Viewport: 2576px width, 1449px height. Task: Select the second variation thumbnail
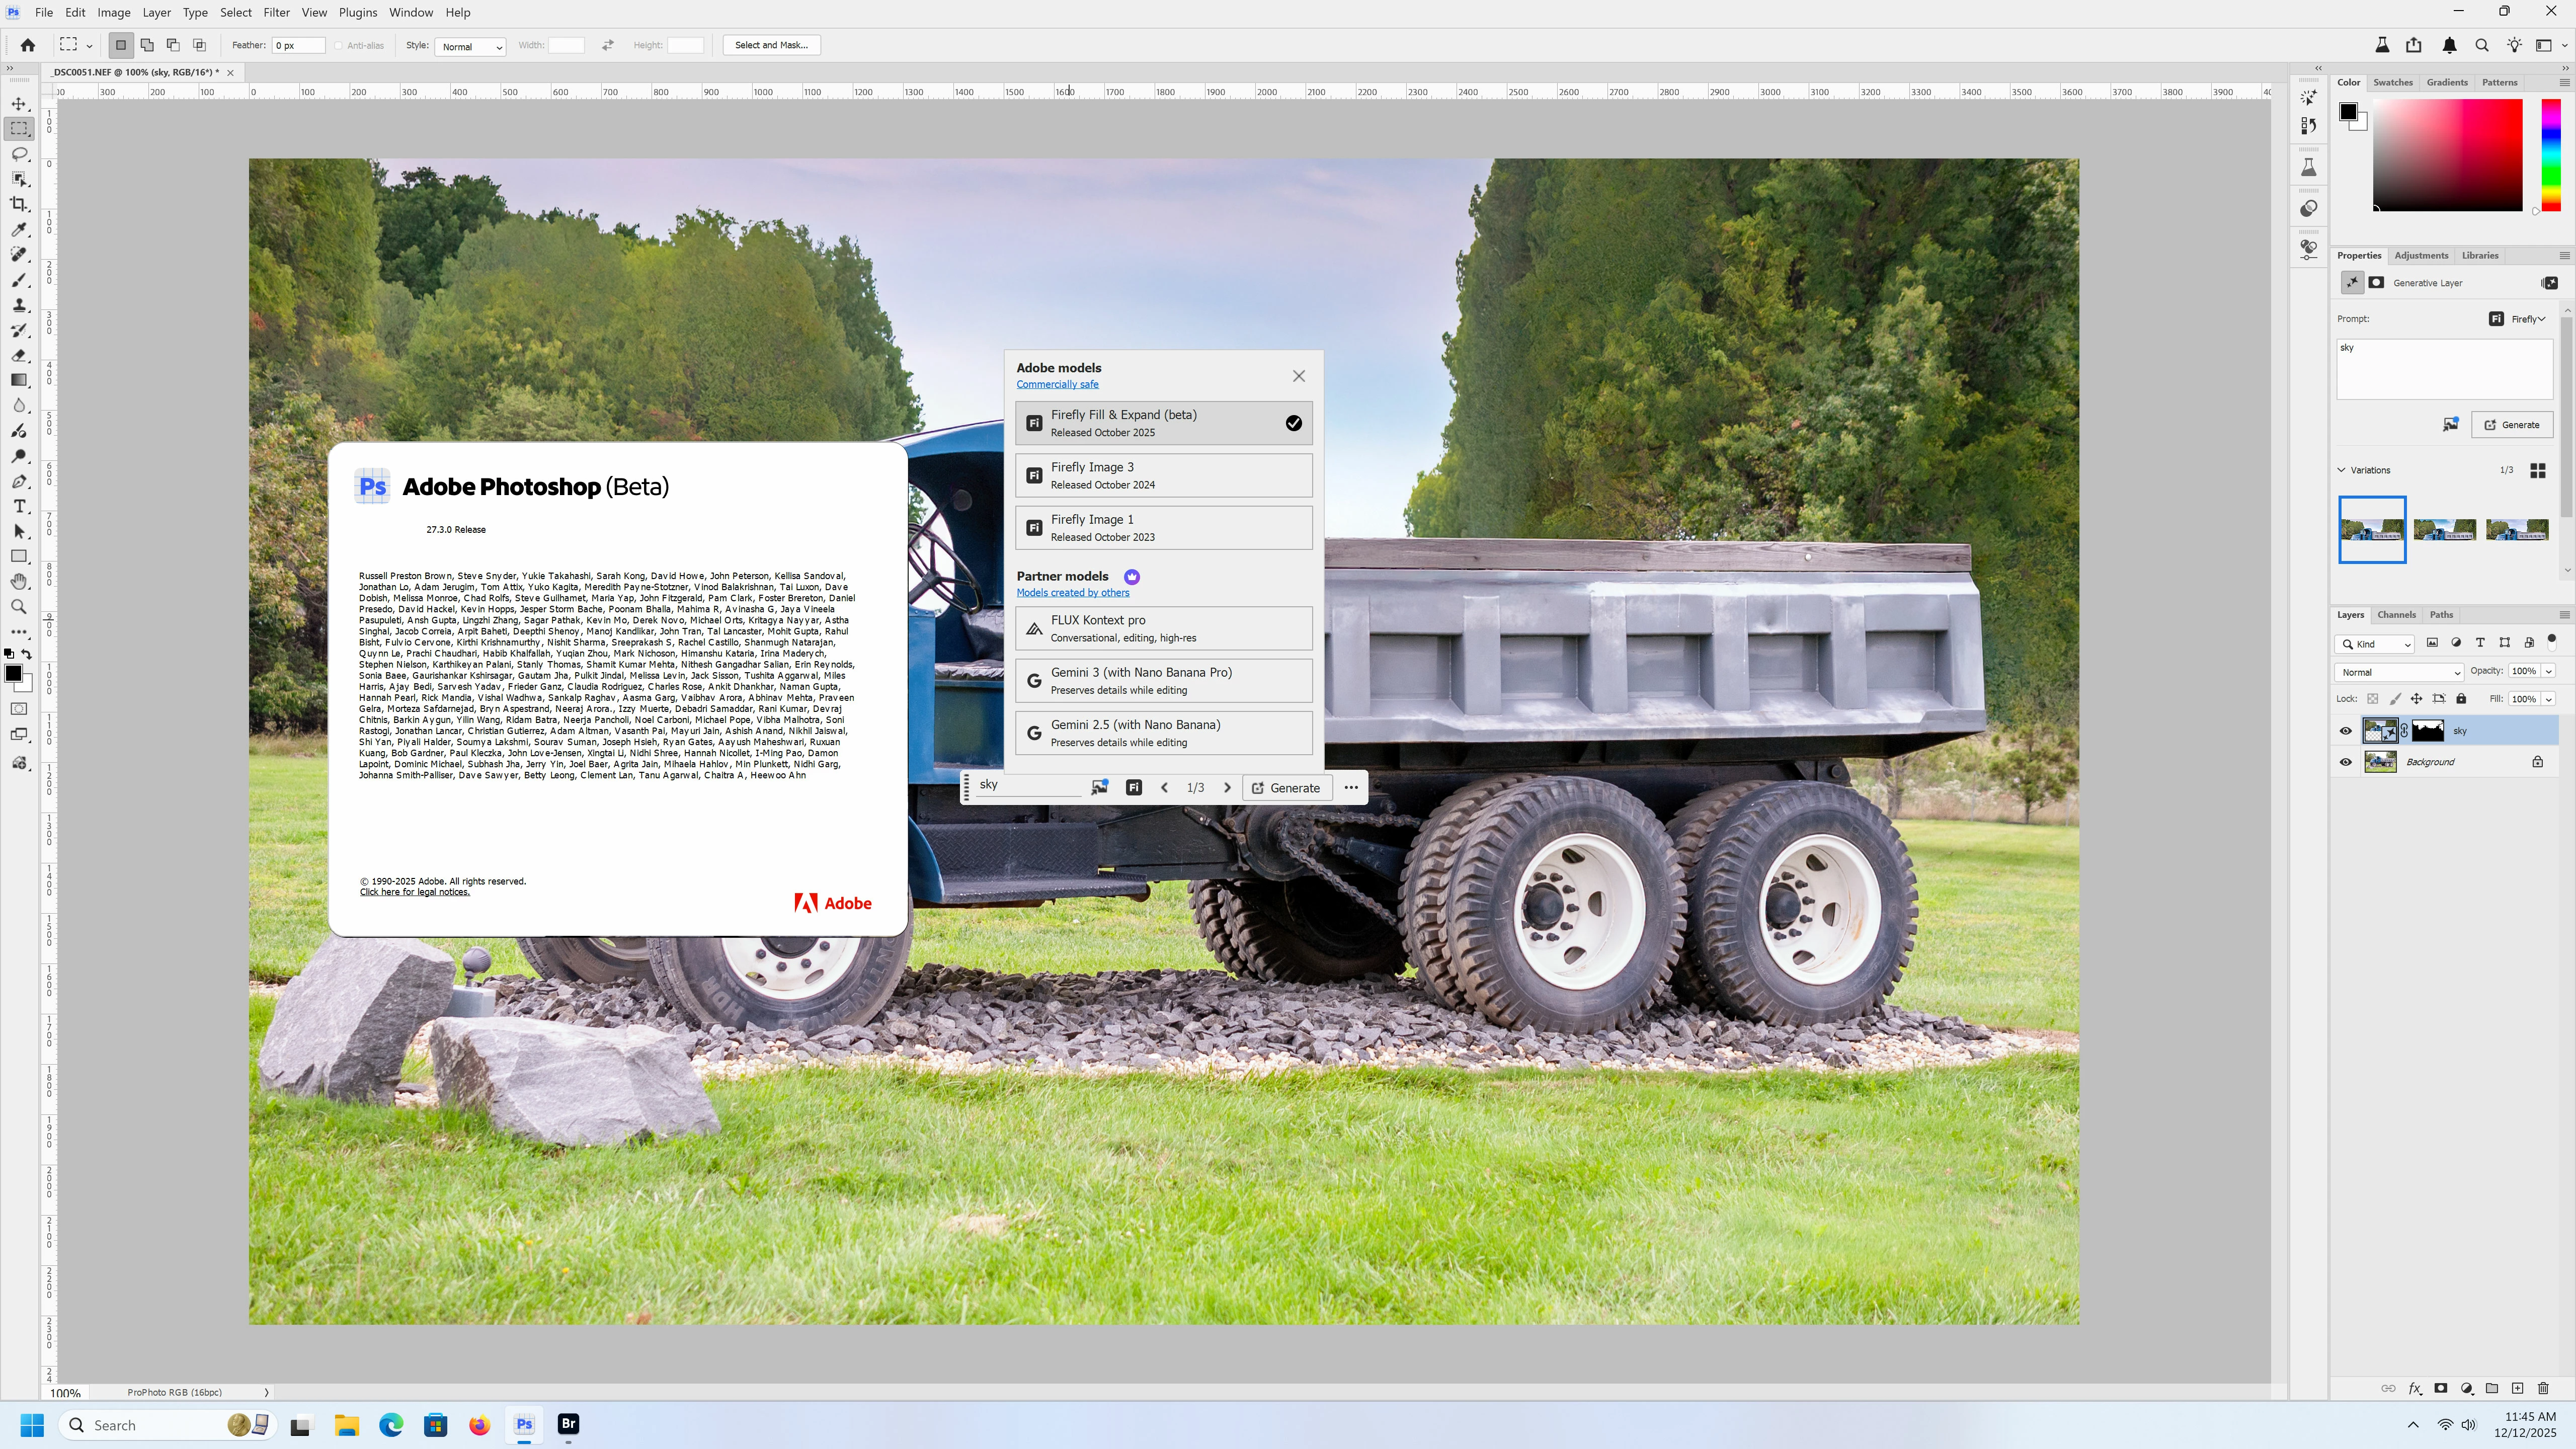(x=2444, y=529)
